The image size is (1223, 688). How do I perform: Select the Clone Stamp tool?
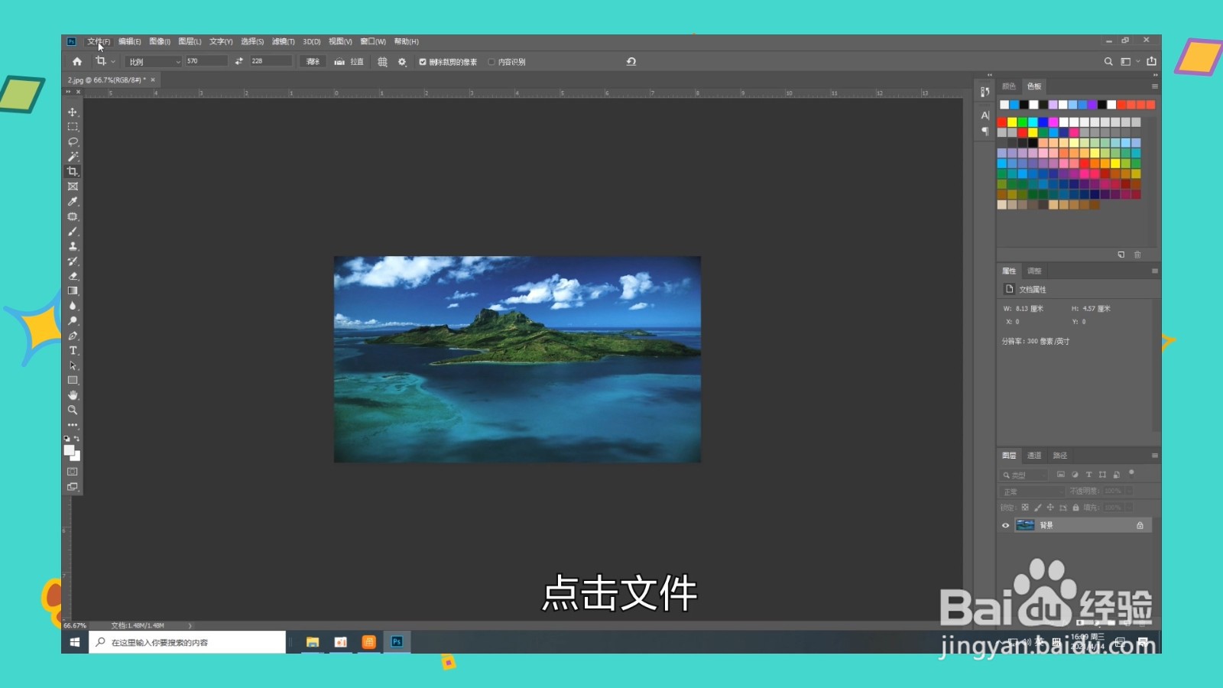tap(73, 246)
